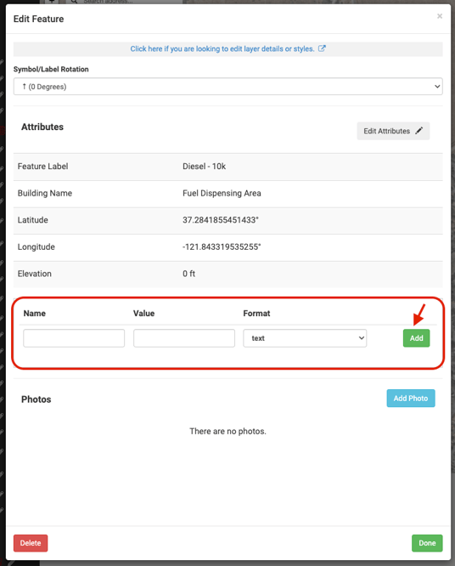Click the Edit Attributes button
455x566 pixels.
(x=393, y=131)
